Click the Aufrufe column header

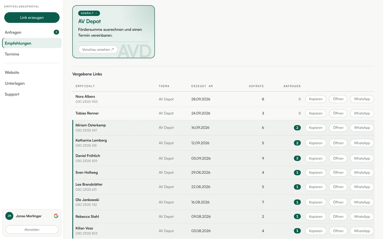(x=256, y=86)
